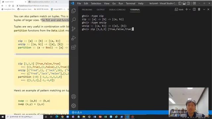Open the Search view in VS Code
Screen dimensions: 212x119
[x=74, y=20]
